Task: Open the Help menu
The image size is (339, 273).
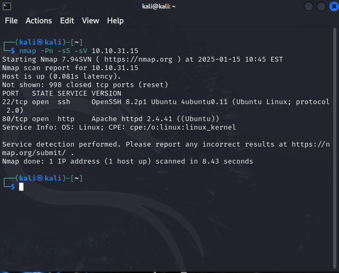Action: (115, 21)
